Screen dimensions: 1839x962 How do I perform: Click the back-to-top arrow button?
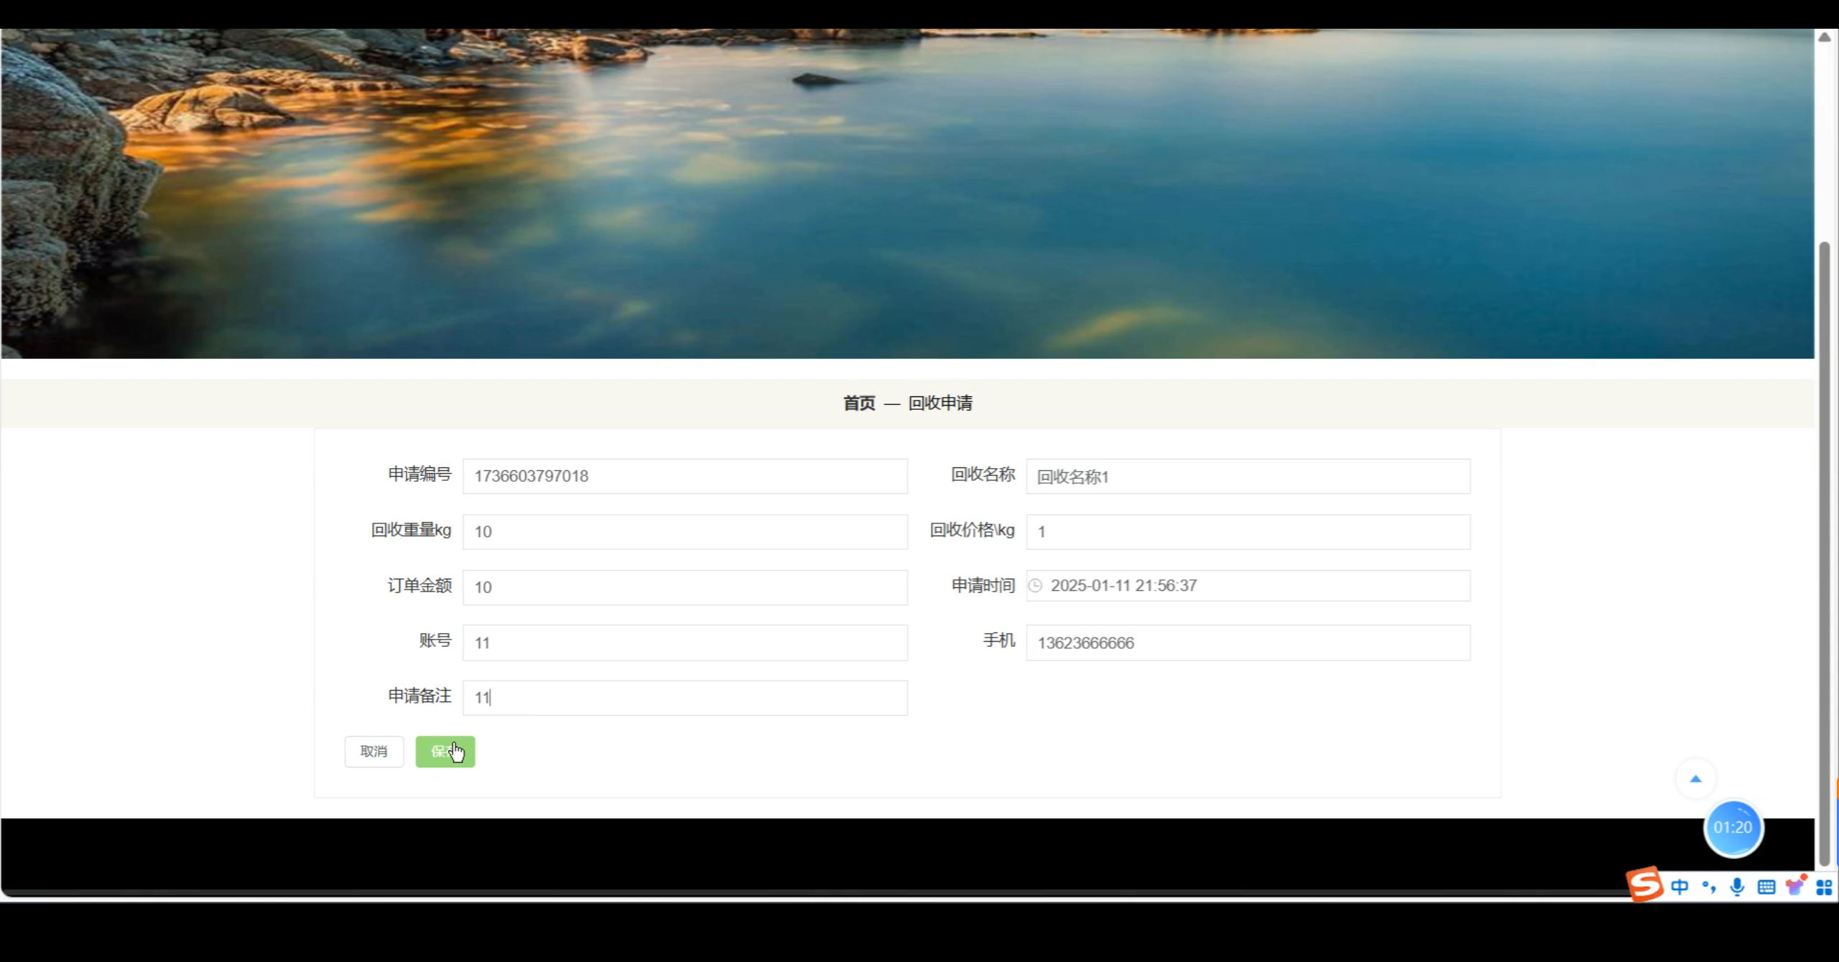point(1695,779)
